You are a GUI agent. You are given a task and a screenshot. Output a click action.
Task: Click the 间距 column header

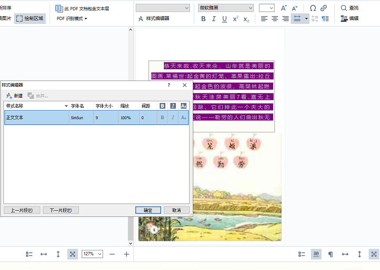pos(148,106)
